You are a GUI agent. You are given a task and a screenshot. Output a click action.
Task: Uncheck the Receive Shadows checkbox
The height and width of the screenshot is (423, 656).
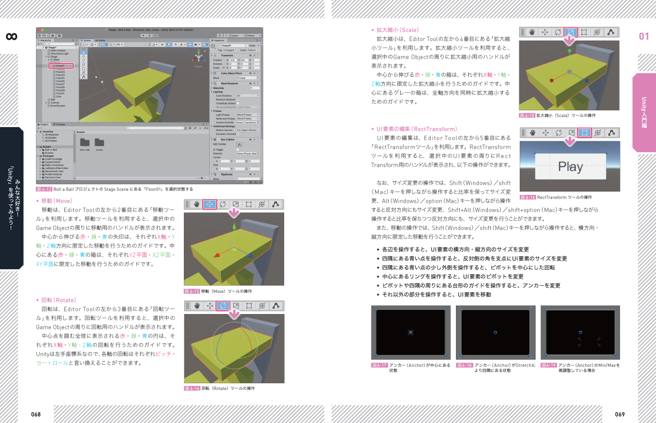pyautogui.click(x=237, y=99)
